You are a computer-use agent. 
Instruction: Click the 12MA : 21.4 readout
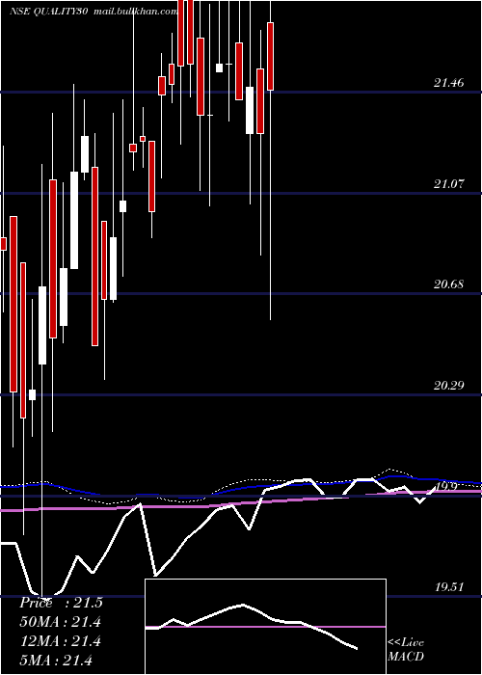pyautogui.click(x=61, y=641)
